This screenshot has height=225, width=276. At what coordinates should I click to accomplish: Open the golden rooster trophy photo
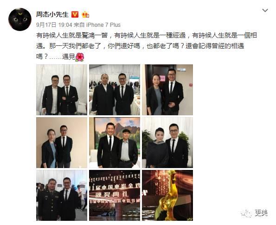(x=167, y=195)
